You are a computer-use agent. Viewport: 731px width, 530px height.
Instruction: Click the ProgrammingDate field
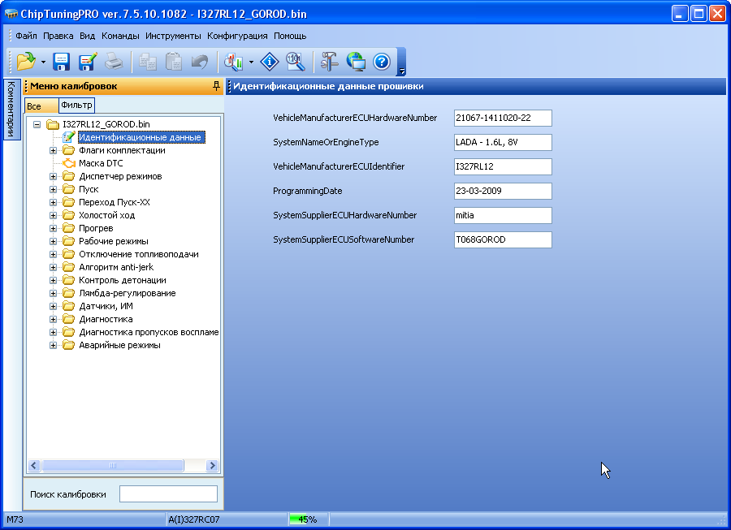pos(503,191)
